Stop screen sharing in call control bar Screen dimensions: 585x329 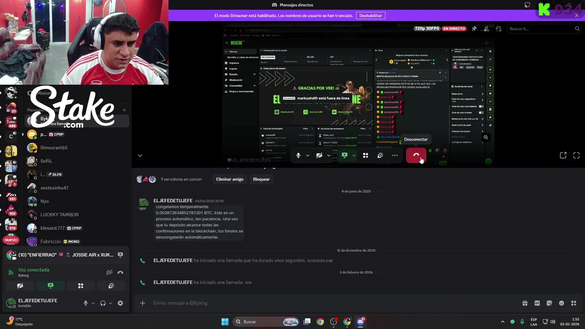pyautogui.click(x=345, y=155)
